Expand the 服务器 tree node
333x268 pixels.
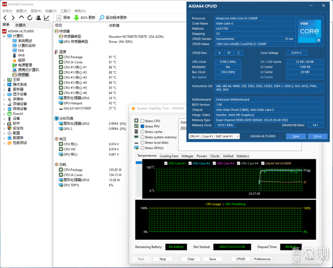(x=4, y=89)
